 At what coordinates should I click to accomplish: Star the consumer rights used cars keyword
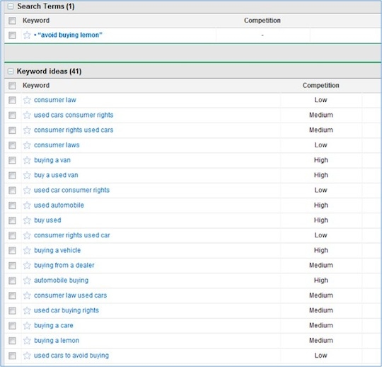click(27, 130)
